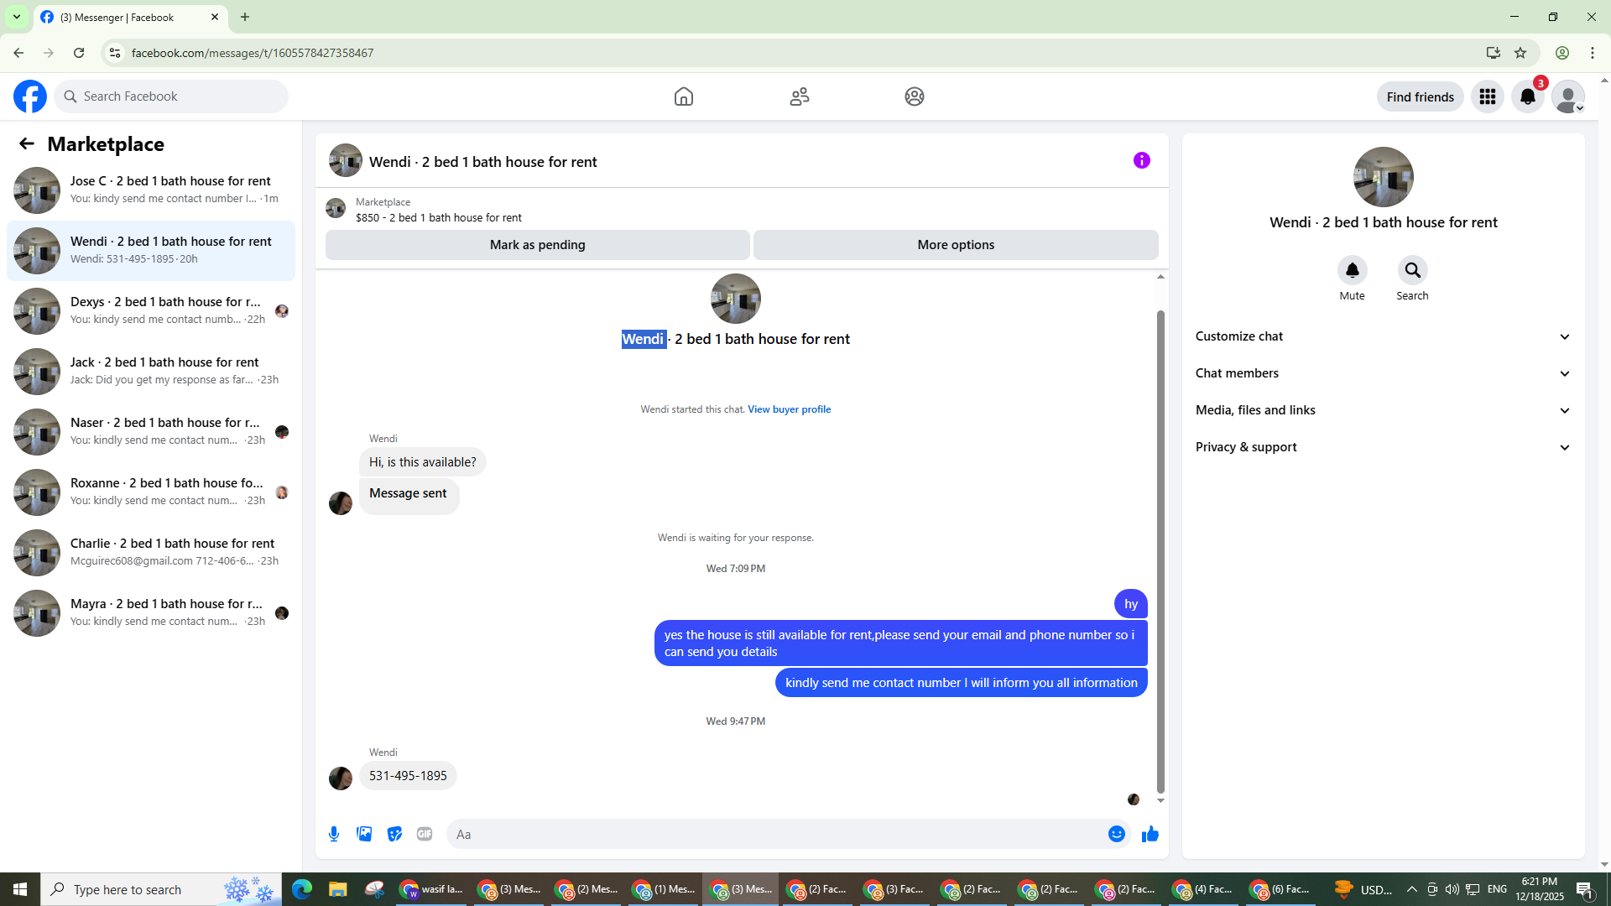The image size is (1611, 906).
Task: Open Windows notification center icon
Action: 1585,889
